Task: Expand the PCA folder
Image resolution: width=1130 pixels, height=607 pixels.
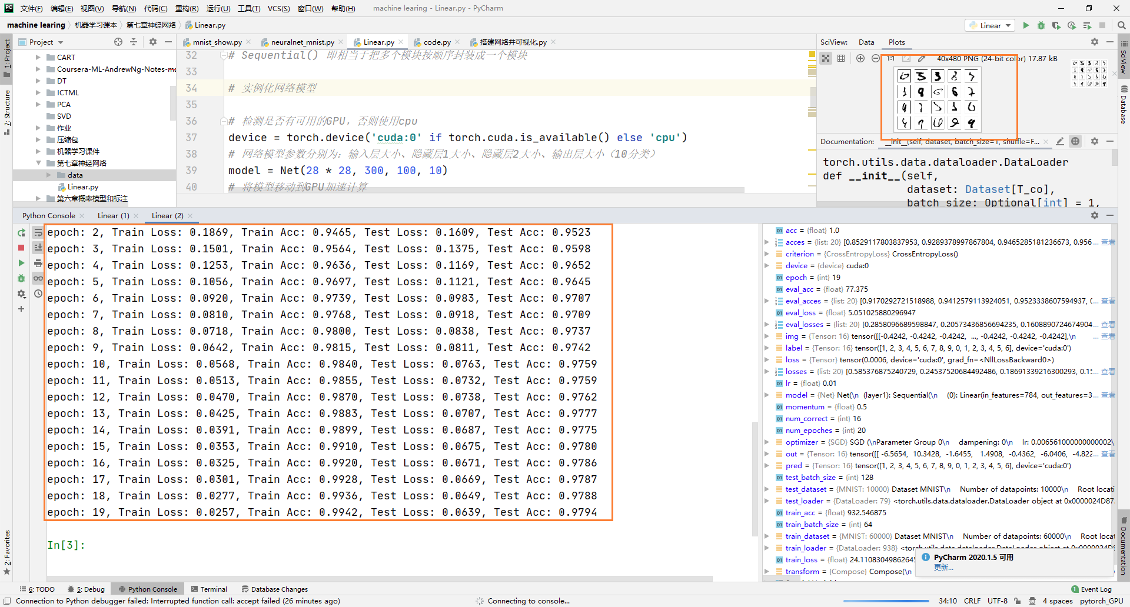Action: 38,104
